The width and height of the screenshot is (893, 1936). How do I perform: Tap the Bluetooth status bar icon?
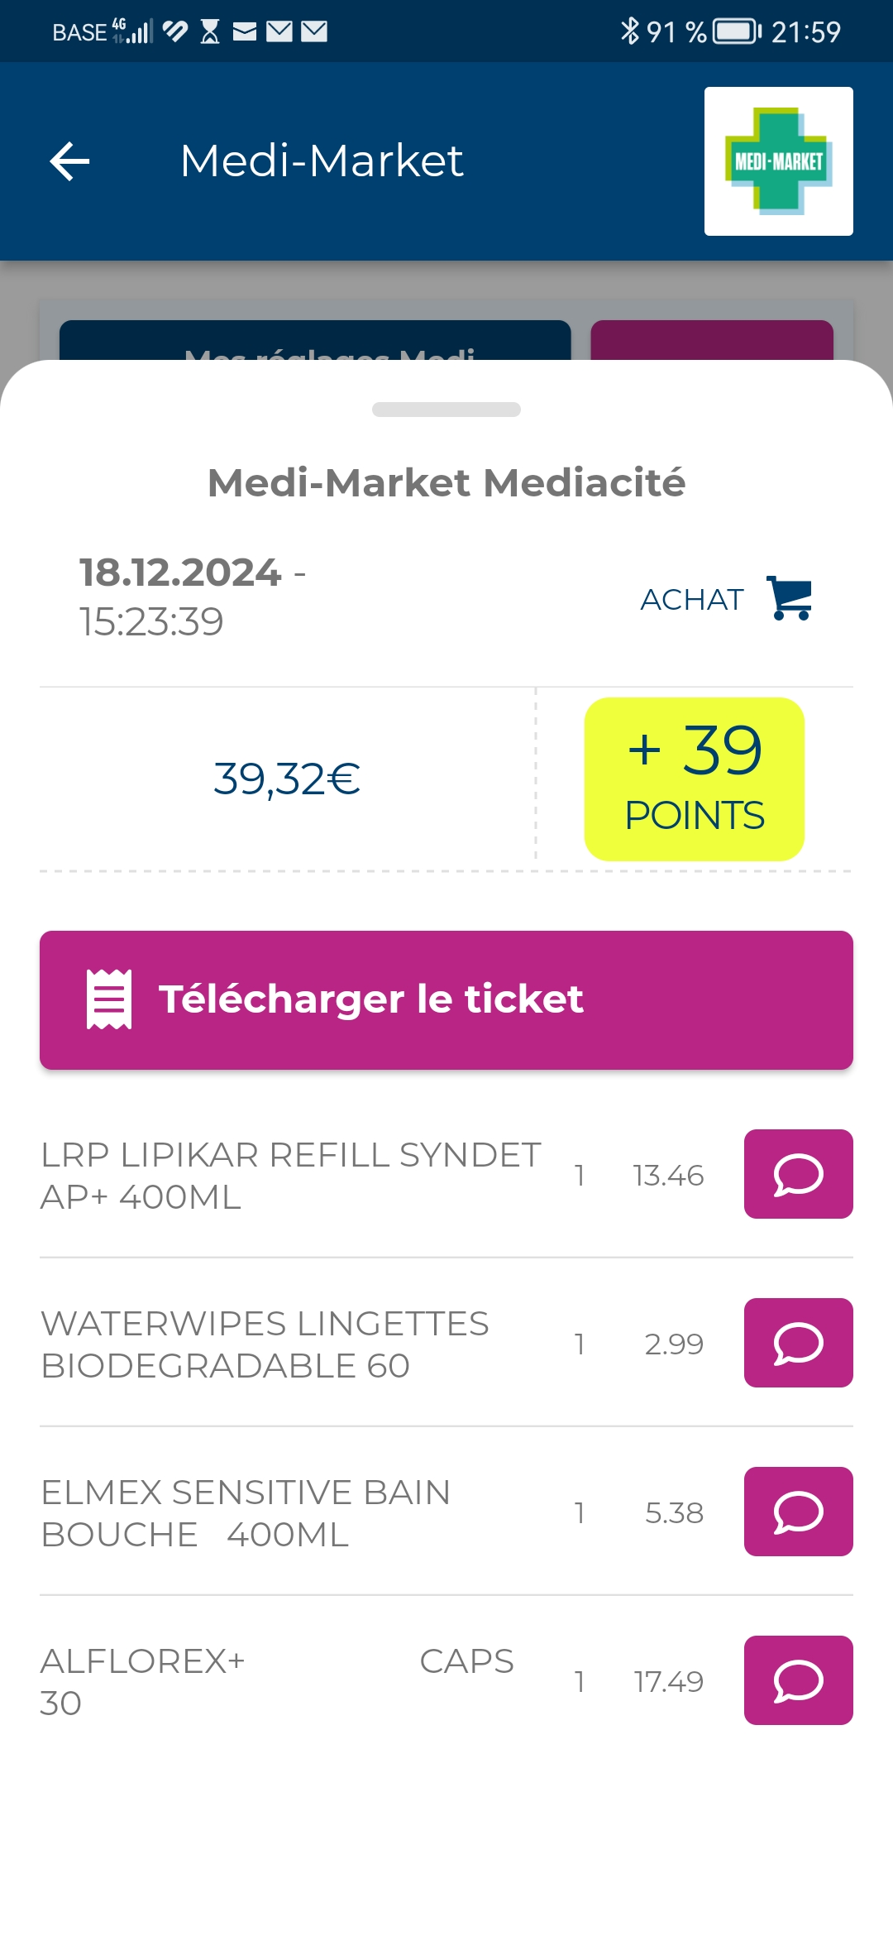pos(630,31)
